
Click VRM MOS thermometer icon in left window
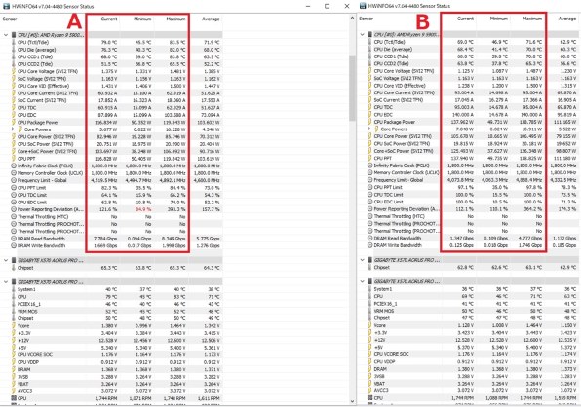[x=14, y=312]
